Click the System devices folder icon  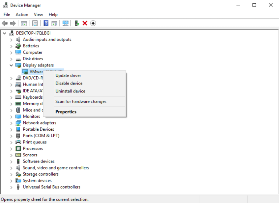[18, 181]
